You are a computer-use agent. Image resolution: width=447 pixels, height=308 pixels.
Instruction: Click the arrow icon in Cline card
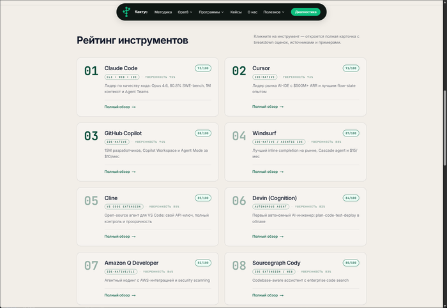[x=133, y=237]
